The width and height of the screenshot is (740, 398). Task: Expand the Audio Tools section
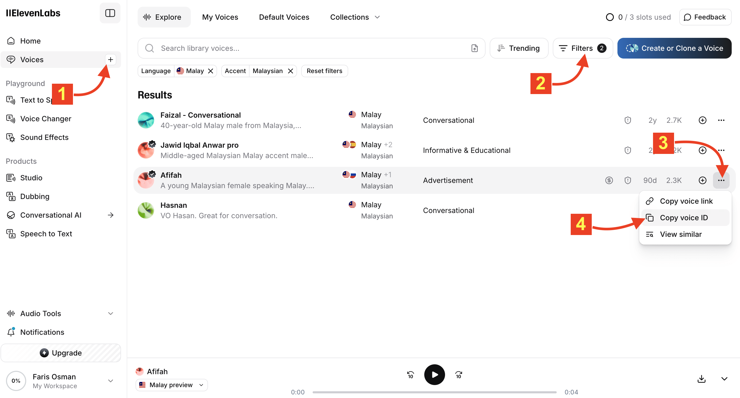click(110, 314)
